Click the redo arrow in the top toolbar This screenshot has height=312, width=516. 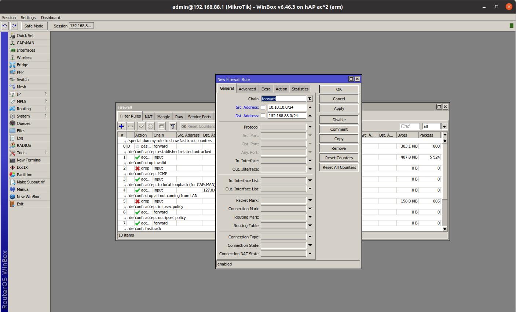click(x=14, y=26)
